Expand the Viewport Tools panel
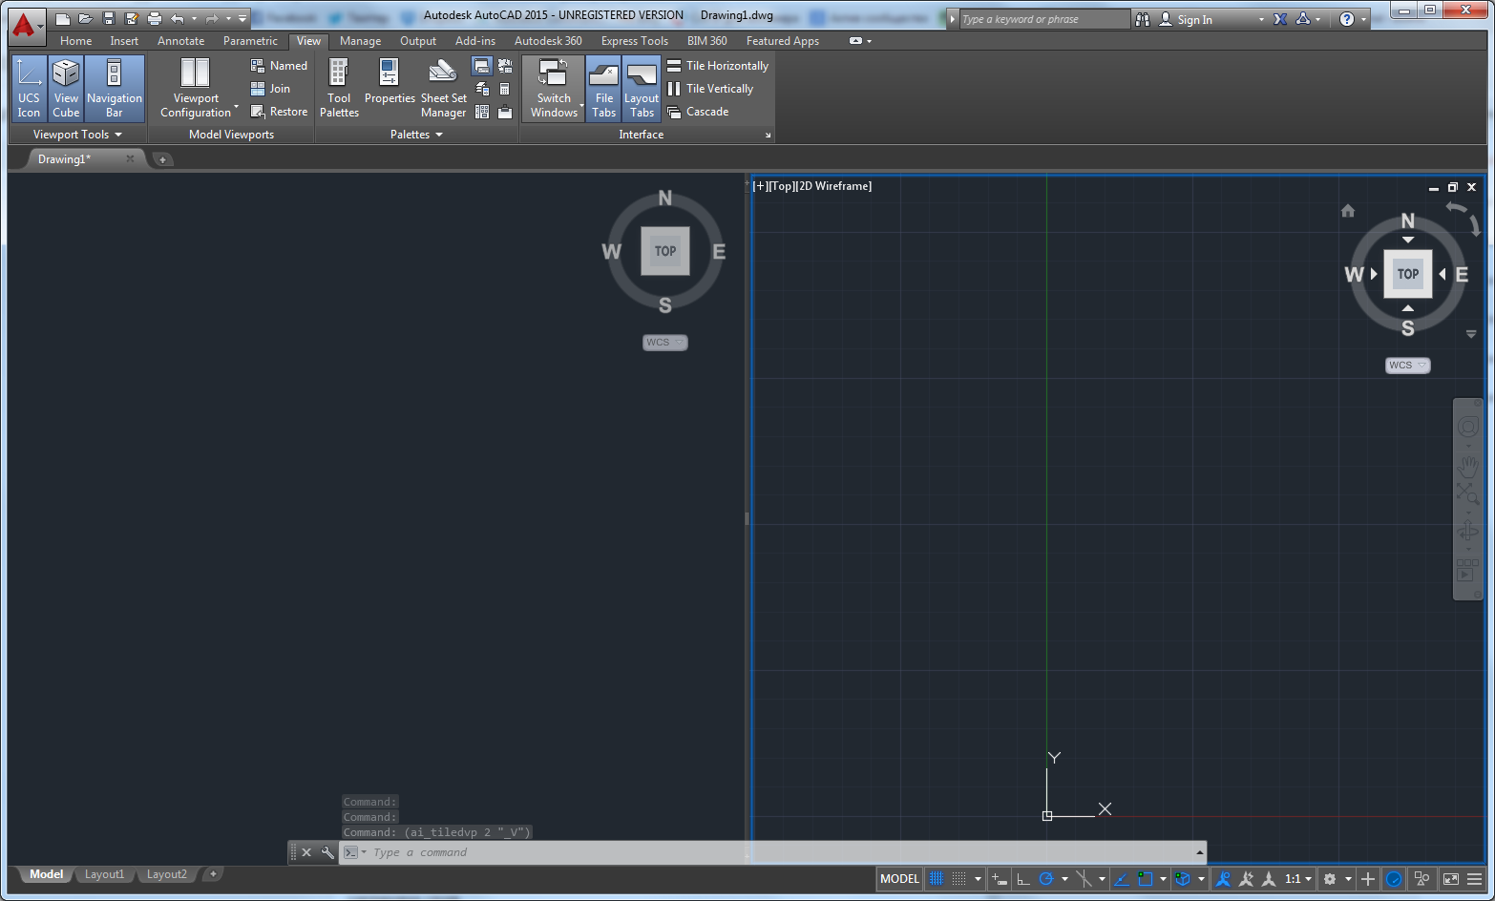 pyautogui.click(x=77, y=135)
